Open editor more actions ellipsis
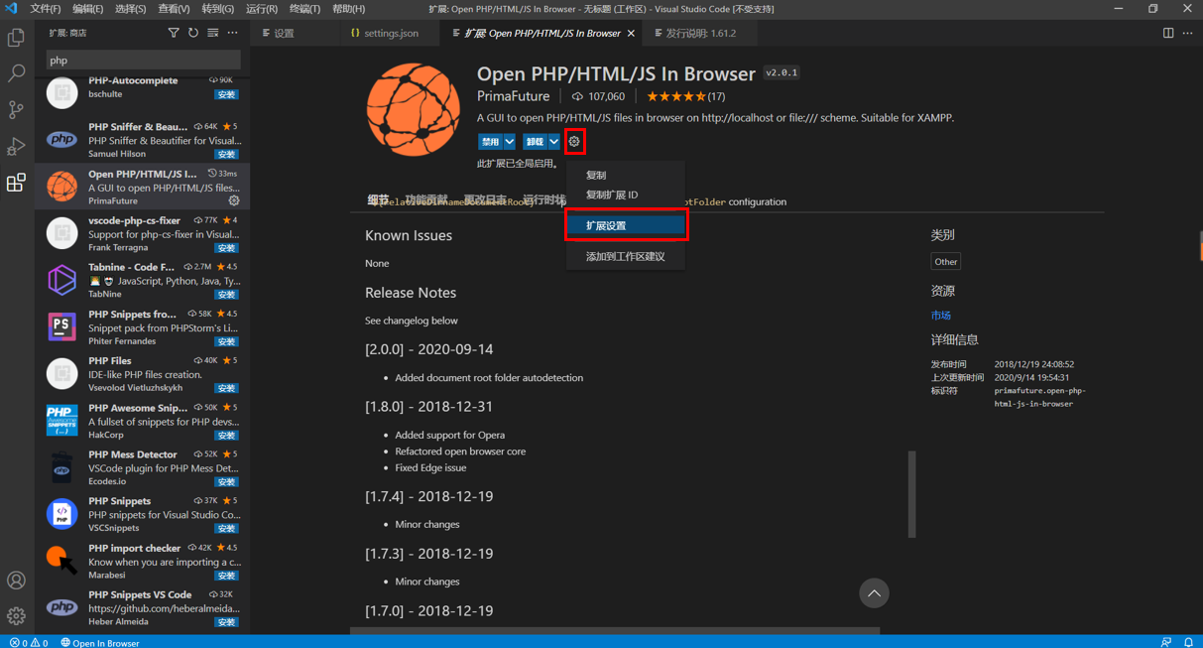 tap(1188, 33)
